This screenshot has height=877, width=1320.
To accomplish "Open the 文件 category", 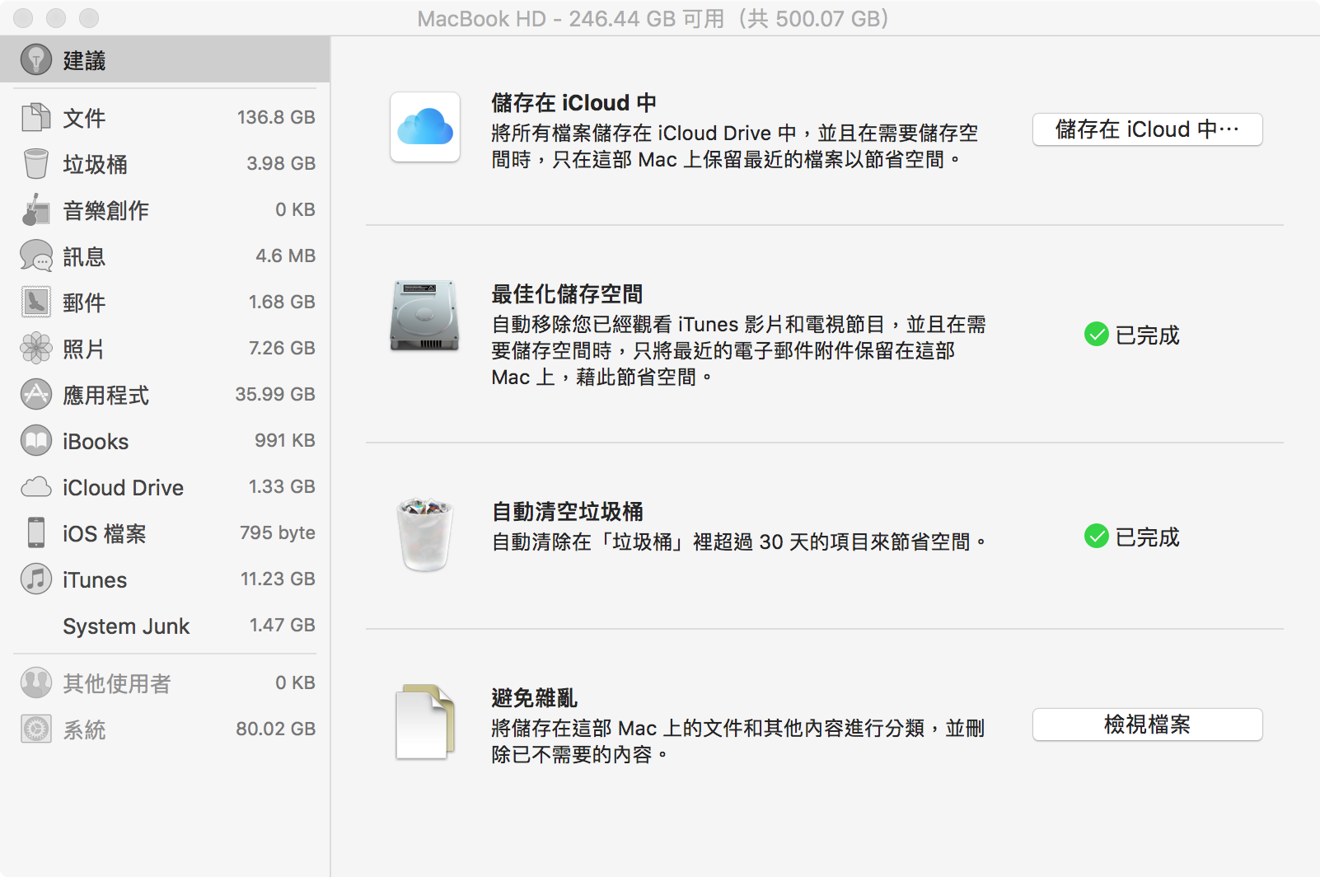I will pyautogui.click(x=84, y=118).
